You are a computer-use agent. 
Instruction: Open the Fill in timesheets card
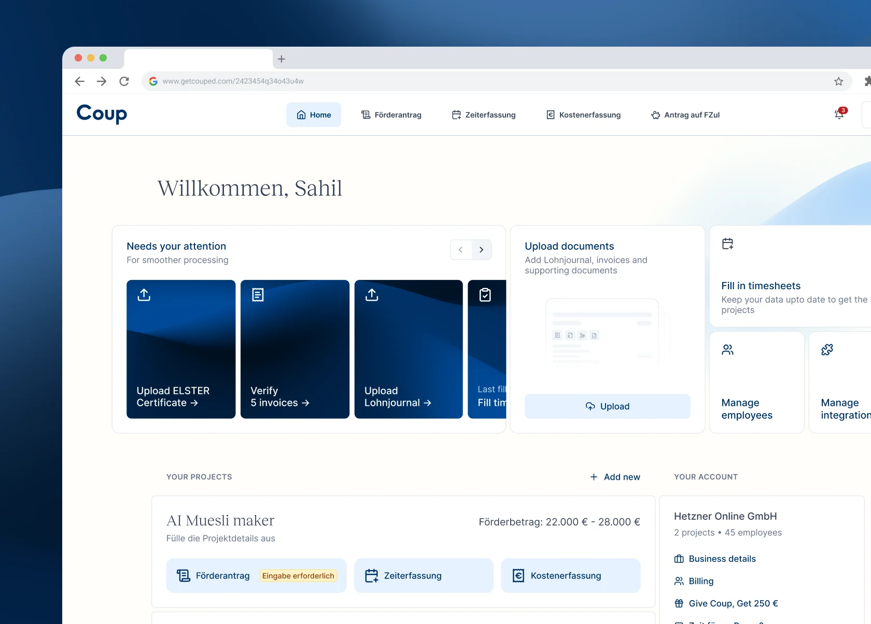point(791,276)
